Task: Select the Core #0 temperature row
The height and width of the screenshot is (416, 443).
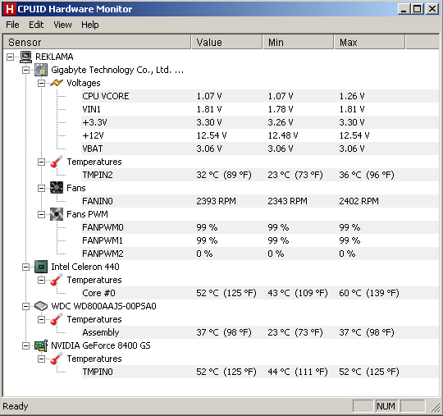Action: tap(260, 293)
